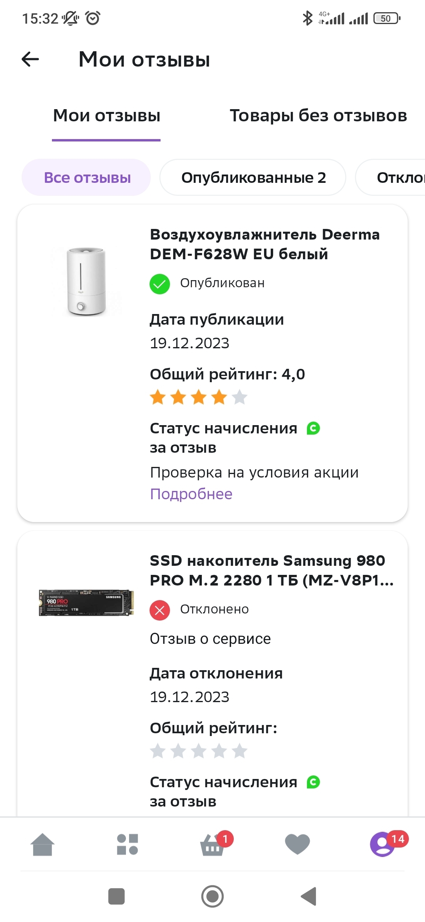Open the profile icon with badge
425x922 pixels.
pyautogui.click(x=382, y=845)
